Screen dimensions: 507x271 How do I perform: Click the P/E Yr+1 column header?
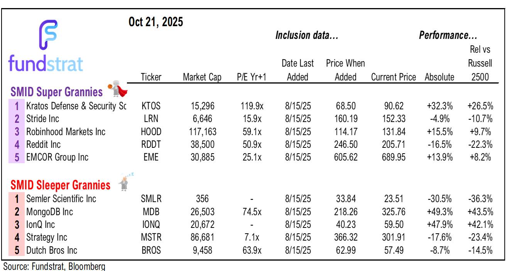pyautogui.click(x=252, y=77)
